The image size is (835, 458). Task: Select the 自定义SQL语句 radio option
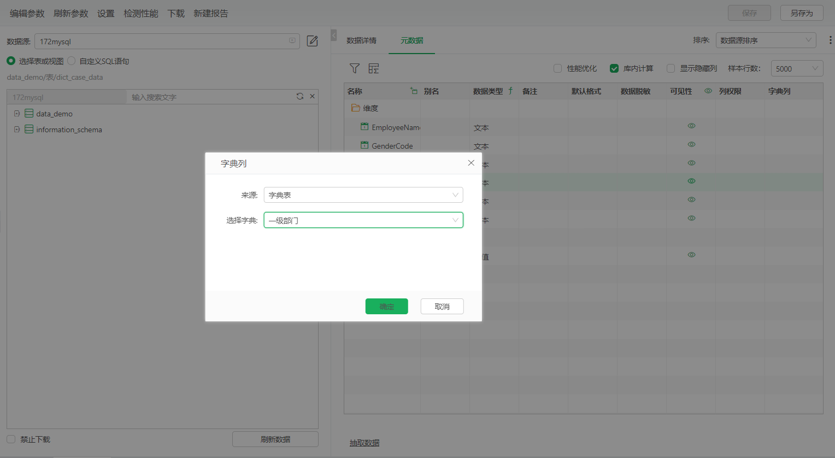pyautogui.click(x=72, y=61)
